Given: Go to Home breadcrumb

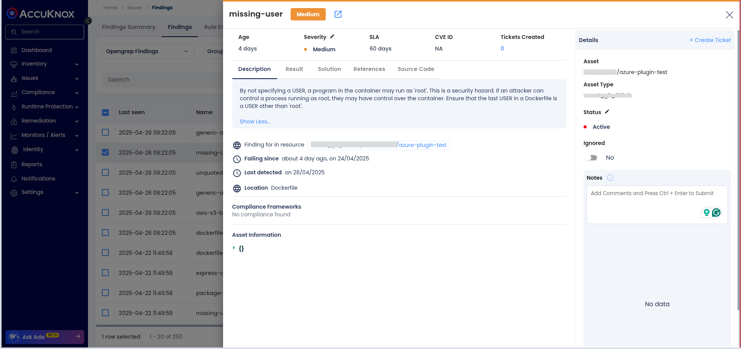Looking at the screenshot, I should 110,8.
